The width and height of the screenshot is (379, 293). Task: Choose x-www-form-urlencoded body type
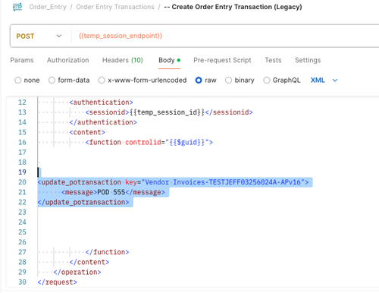(x=102, y=80)
